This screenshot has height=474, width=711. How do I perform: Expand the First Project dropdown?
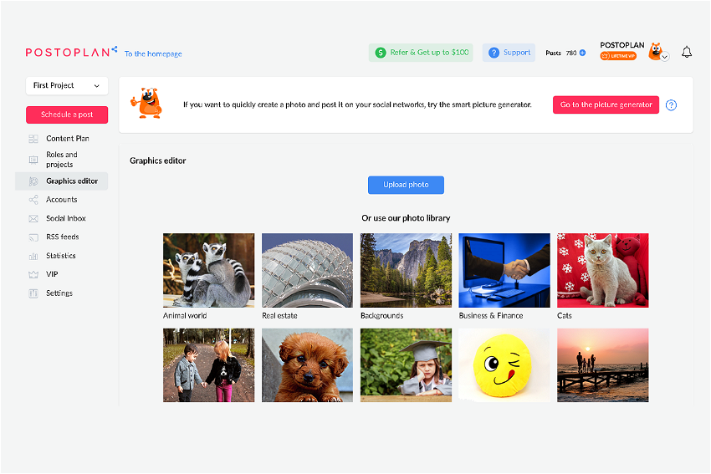click(x=66, y=85)
